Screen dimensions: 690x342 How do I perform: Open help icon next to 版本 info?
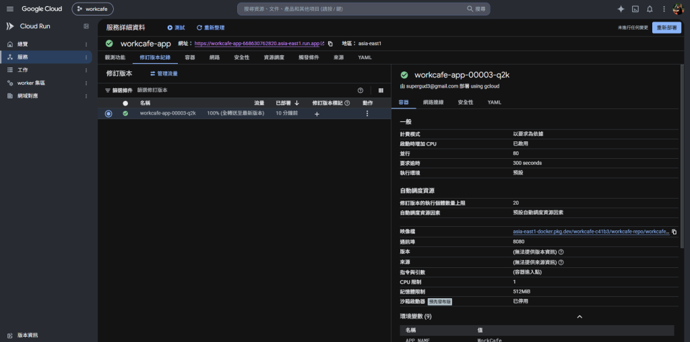[561, 252]
